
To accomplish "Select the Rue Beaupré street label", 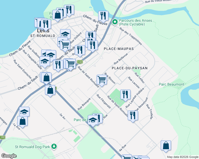I will click(x=84, y=104).
